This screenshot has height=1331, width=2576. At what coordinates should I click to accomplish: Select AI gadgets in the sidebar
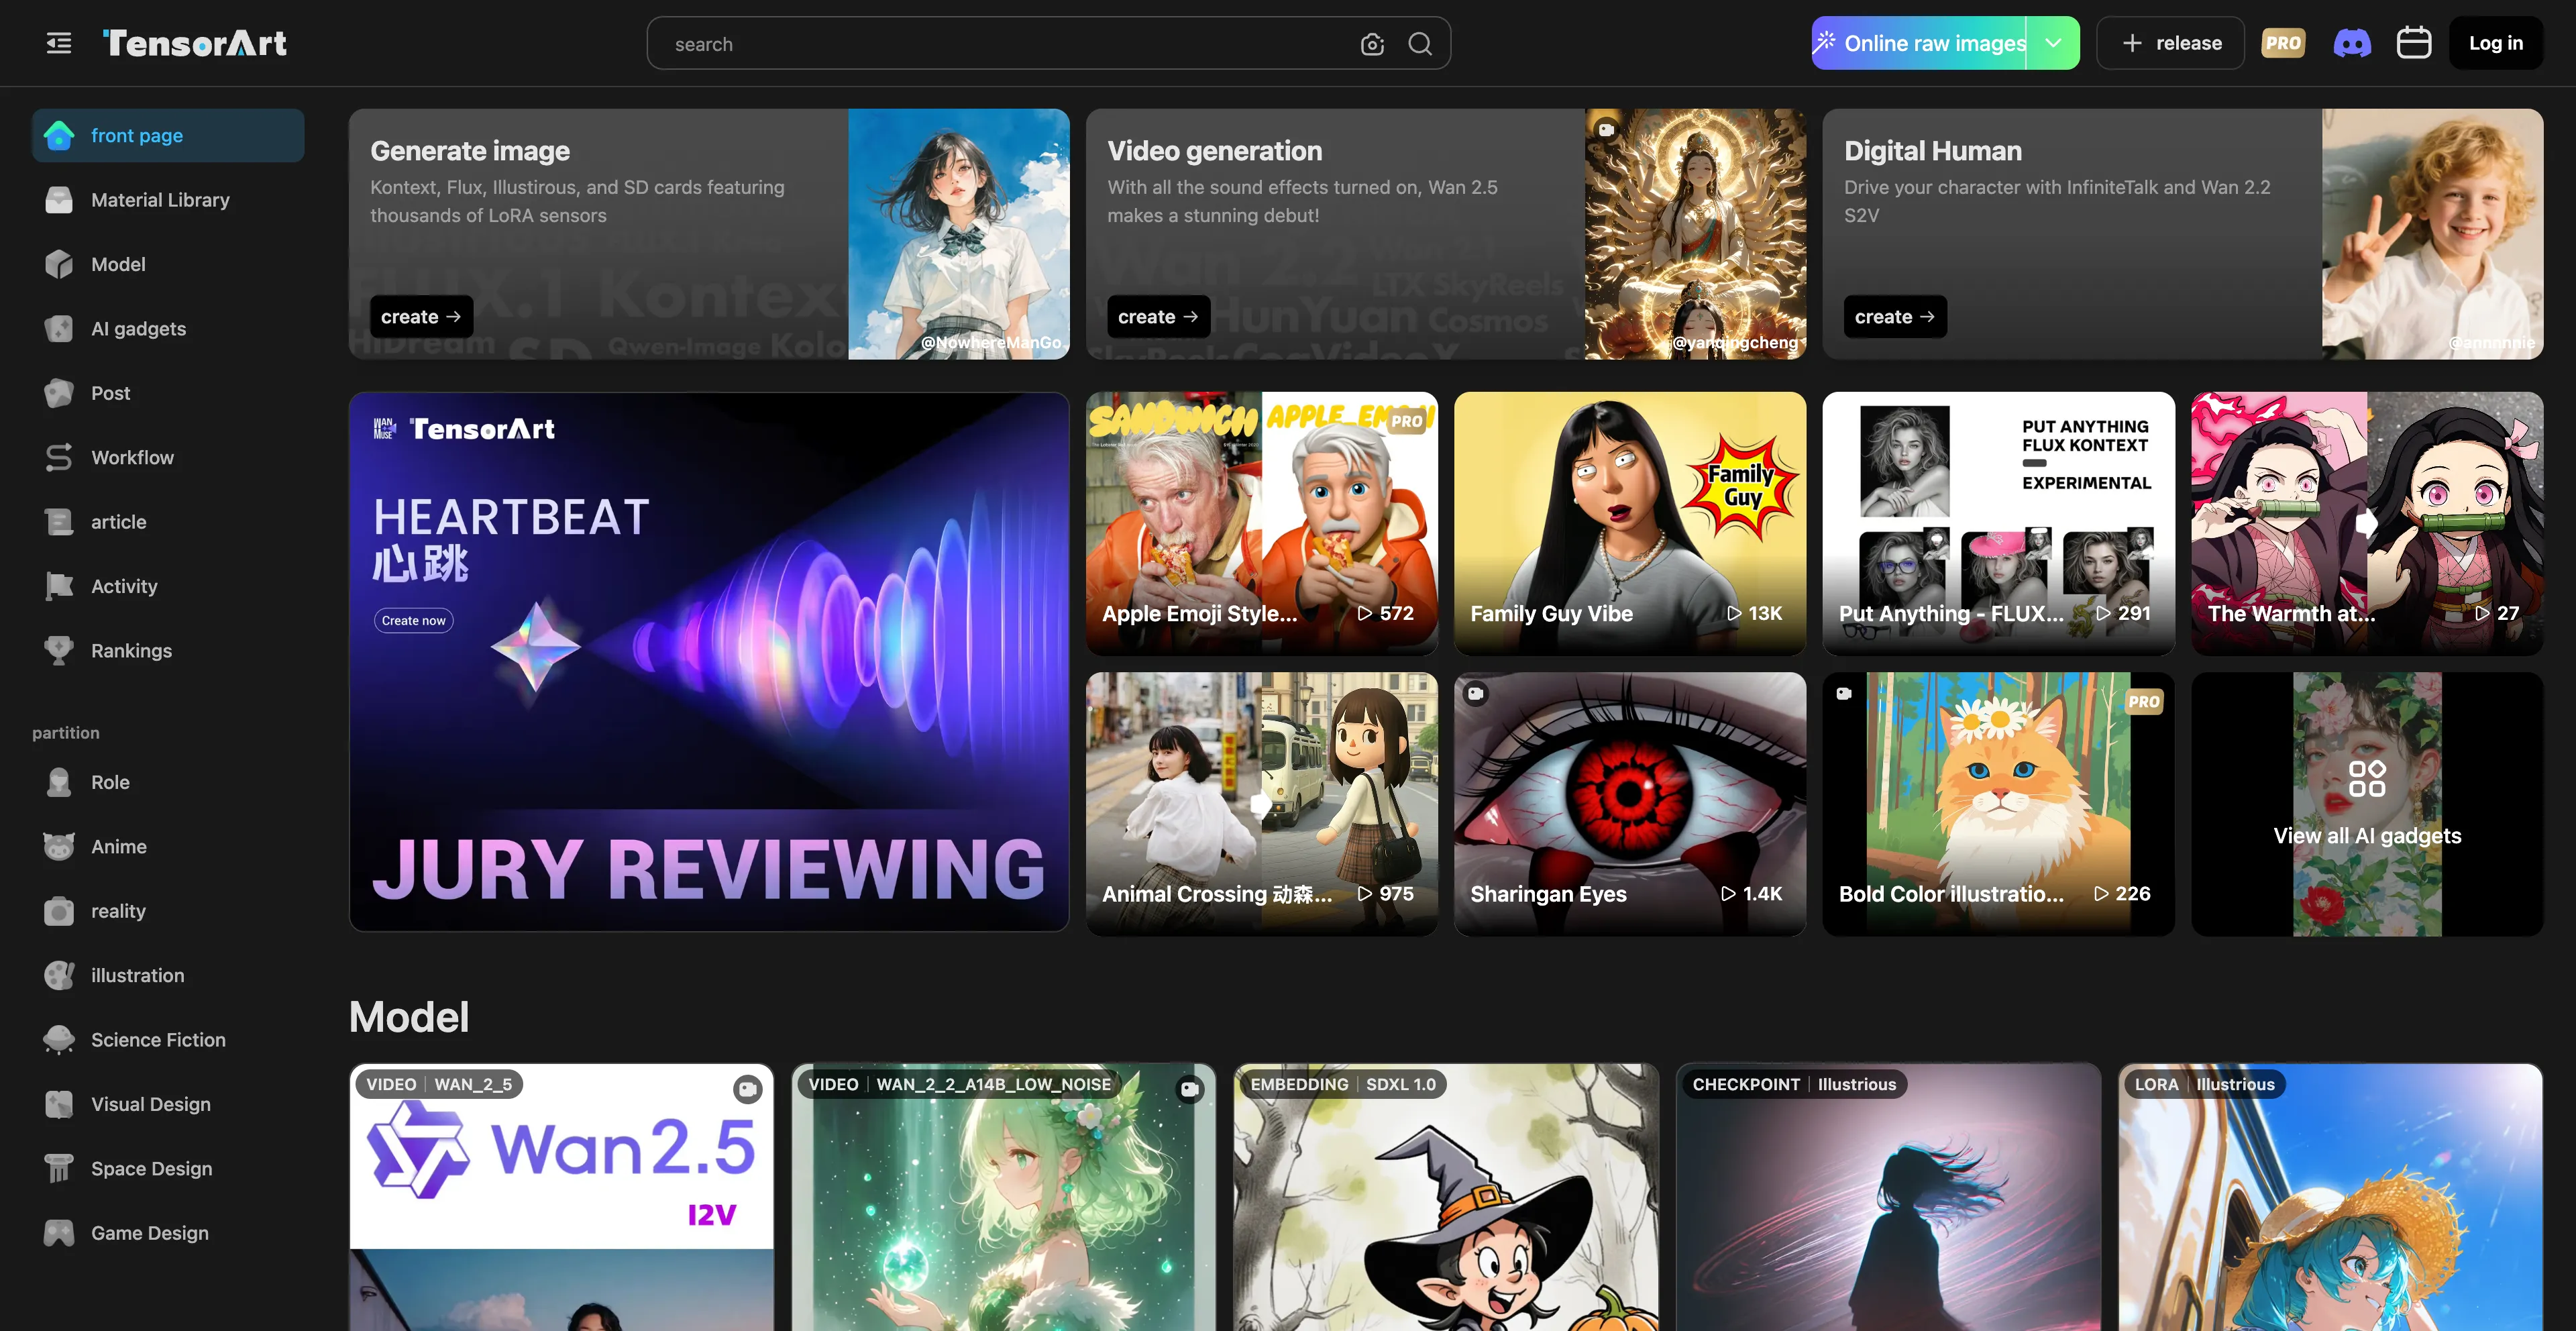[138, 329]
